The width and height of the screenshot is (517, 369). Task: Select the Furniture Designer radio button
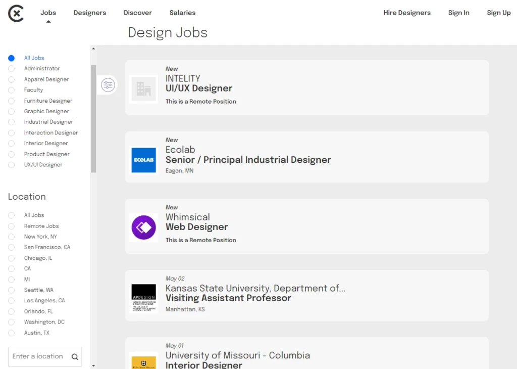[x=11, y=101]
